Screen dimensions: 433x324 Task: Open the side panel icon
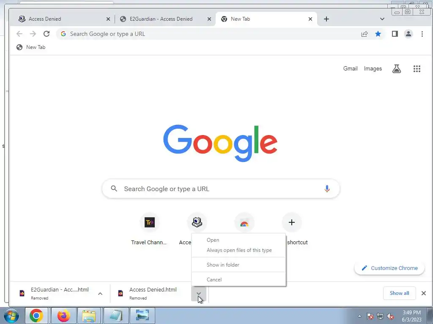pos(395,34)
